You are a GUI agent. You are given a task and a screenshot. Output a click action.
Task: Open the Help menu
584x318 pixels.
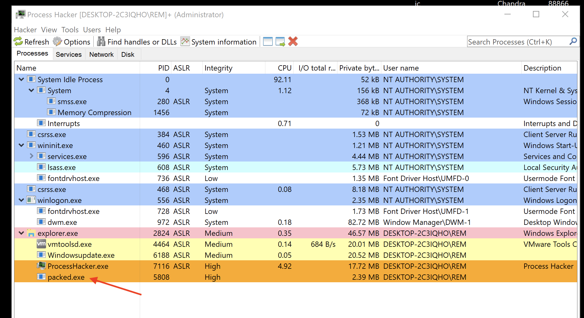(113, 30)
